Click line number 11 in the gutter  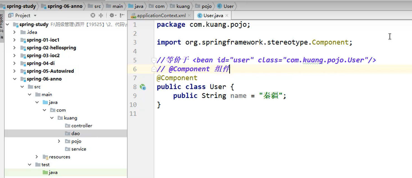(133, 113)
